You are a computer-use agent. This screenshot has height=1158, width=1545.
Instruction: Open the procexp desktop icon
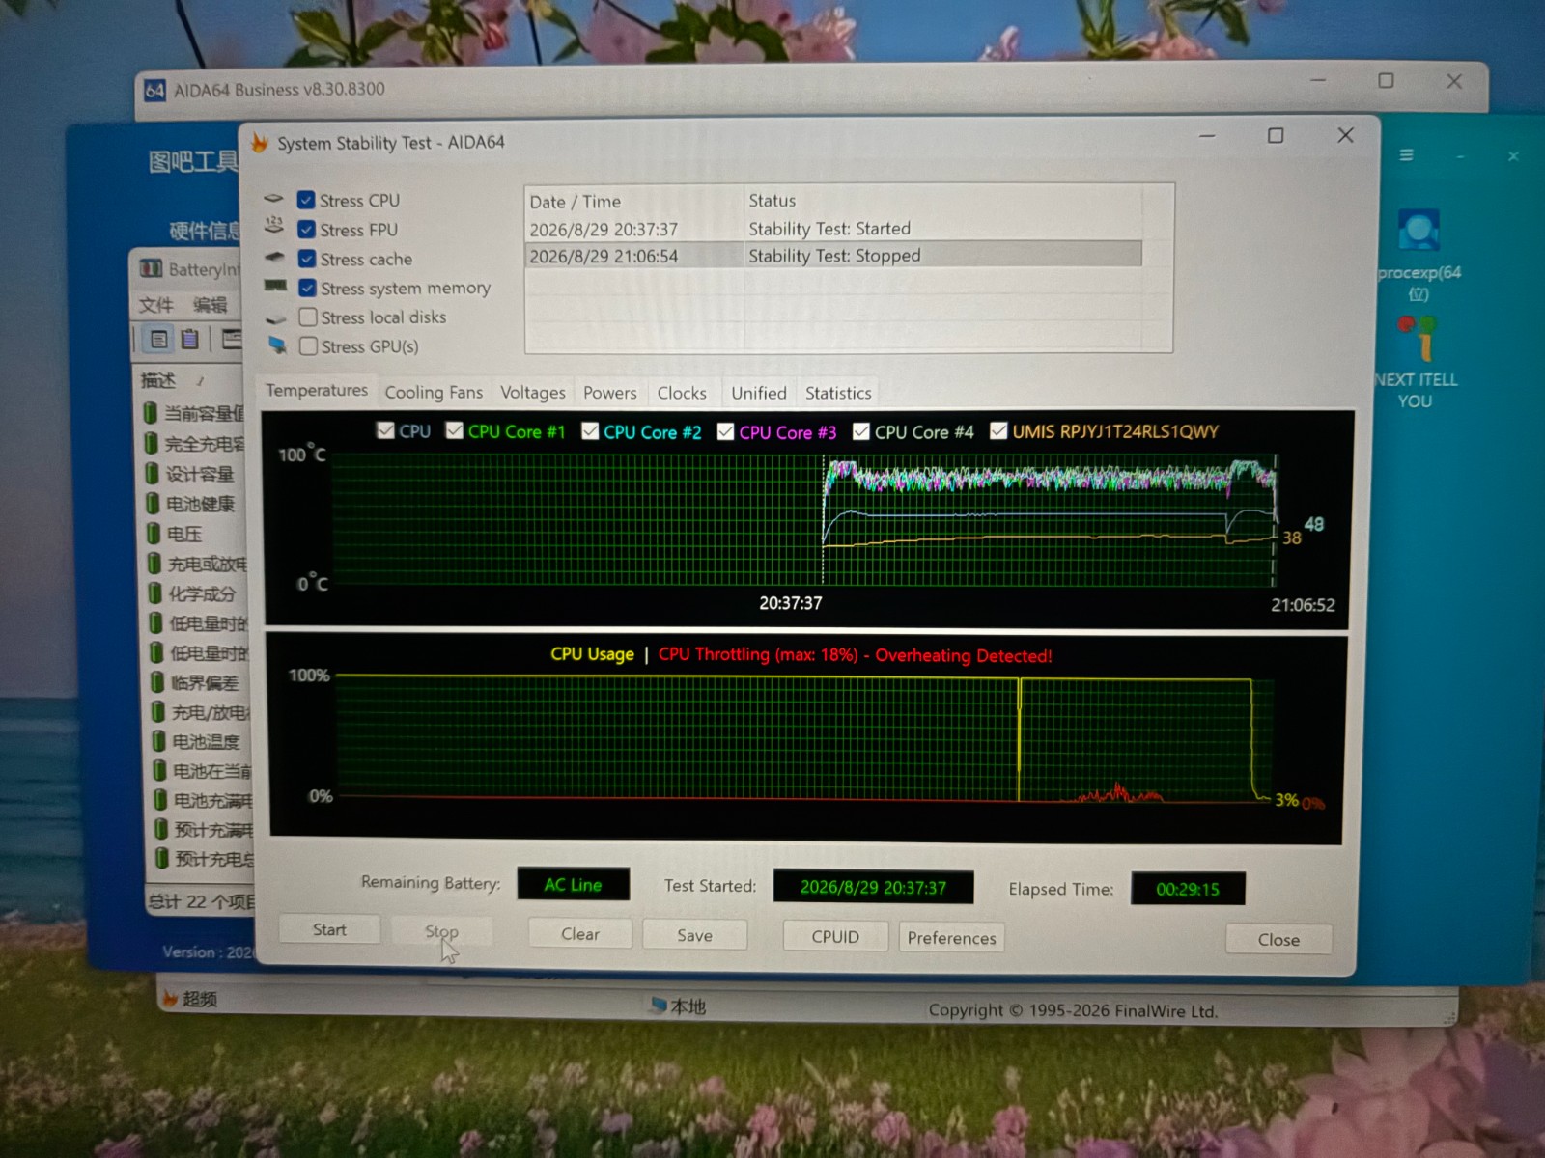pyautogui.click(x=1419, y=232)
